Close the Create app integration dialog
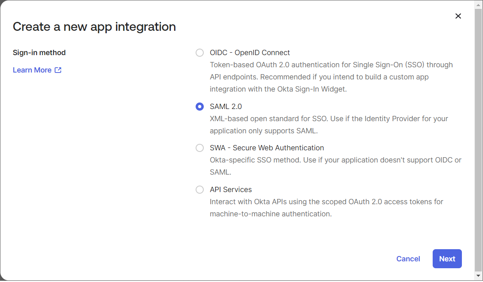Image resolution: width=483 pixels, height=282 pixels. tap(458, 16)
